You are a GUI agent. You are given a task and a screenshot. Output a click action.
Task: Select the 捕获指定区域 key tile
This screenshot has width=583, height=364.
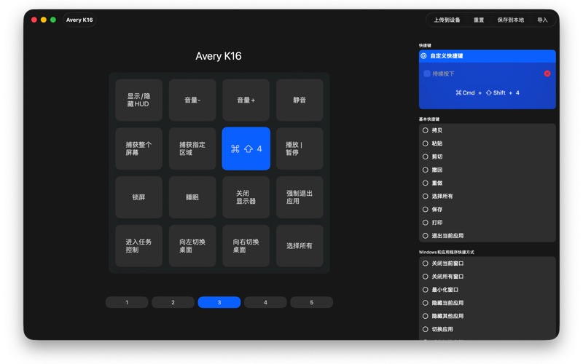point(192,149)
